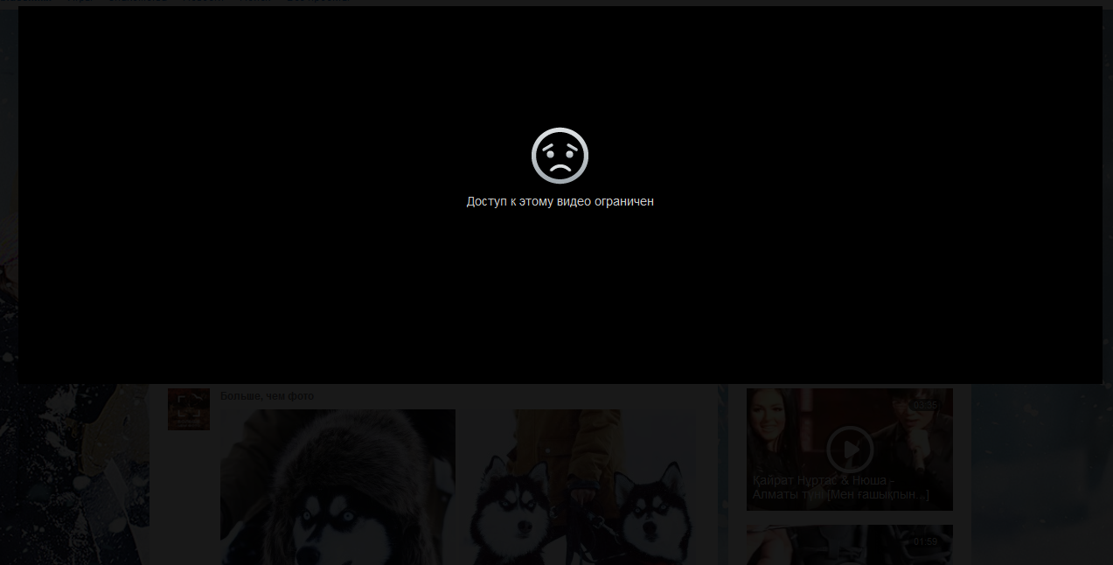Click the sad face icon in player
1113x565 pixels.
[x=560, y=156]
